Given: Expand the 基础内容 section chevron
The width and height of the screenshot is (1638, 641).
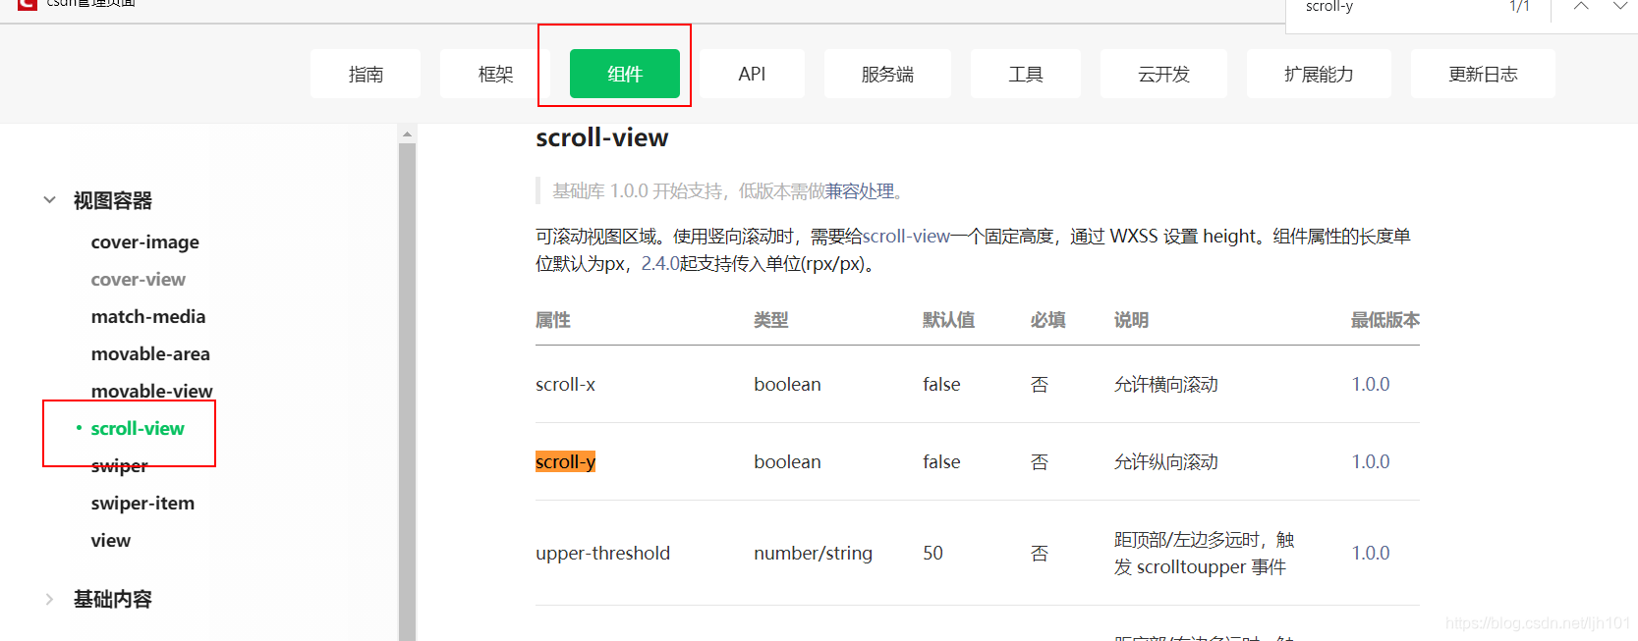Looking at the screenshot, I should (x=49, y=599).
